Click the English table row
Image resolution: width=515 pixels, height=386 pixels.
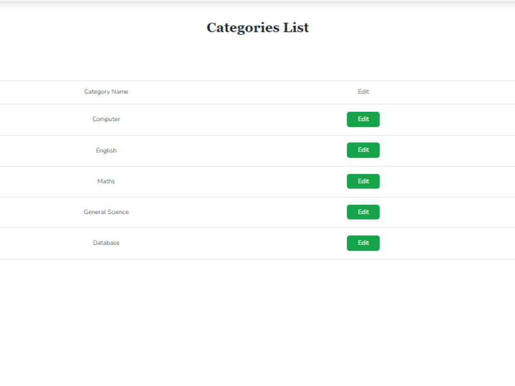click(232, 150)
